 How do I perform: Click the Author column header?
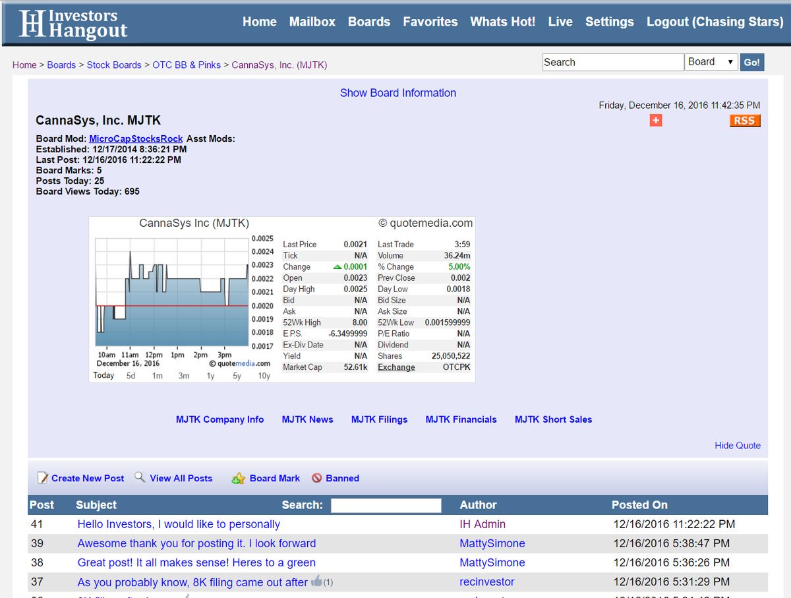(478, 505)
